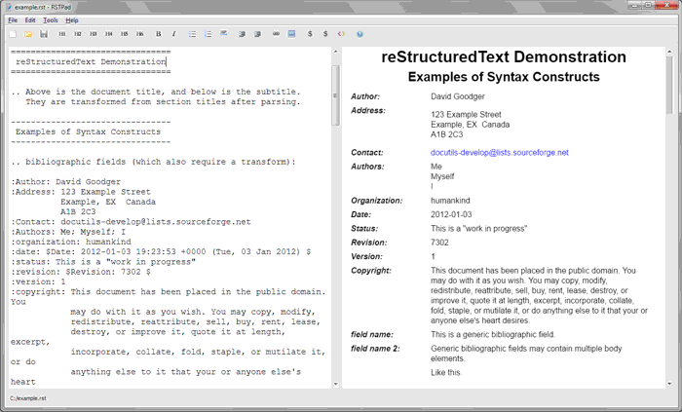Viewport: 682px width, 412px height.
Task: Click the code brackets toolbar icon
Action: (341, 34)
